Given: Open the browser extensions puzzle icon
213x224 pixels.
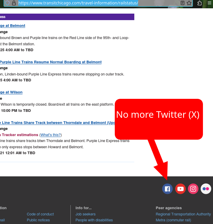Looking at the screenshot, I should point(199,3).
